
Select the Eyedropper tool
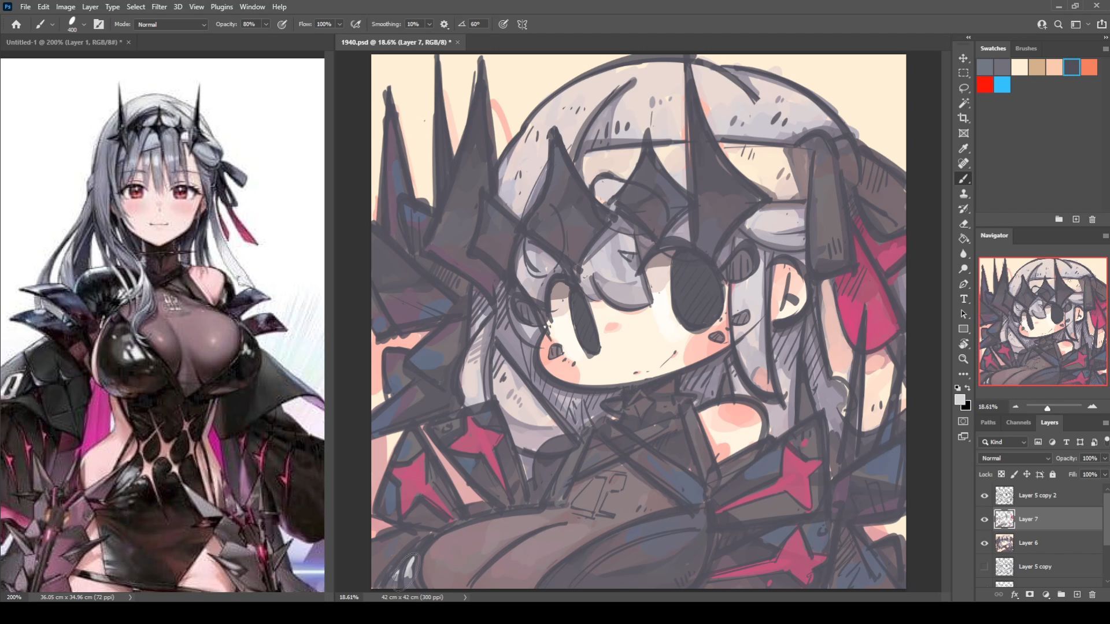click(x=963, y=148)
